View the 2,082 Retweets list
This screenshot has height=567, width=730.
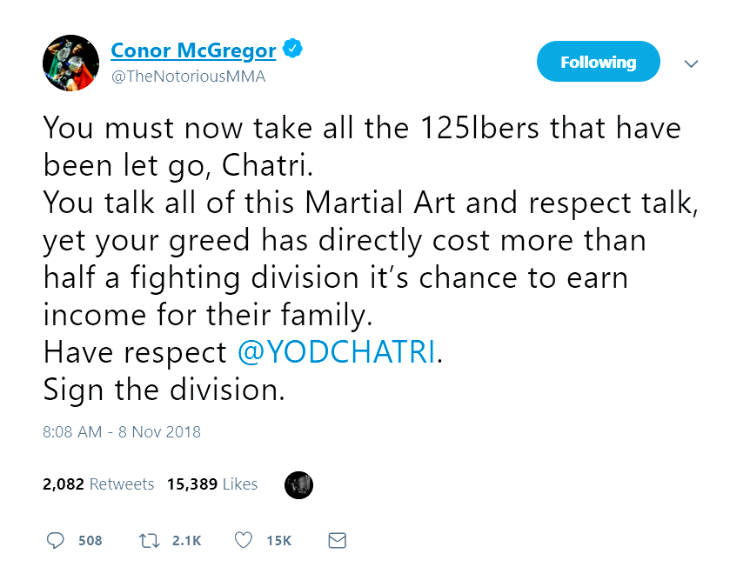tap(98, 484)
